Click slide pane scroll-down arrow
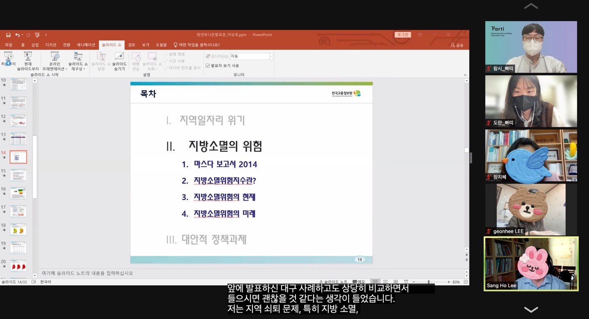589x319 pixels. tap(466, 249)
